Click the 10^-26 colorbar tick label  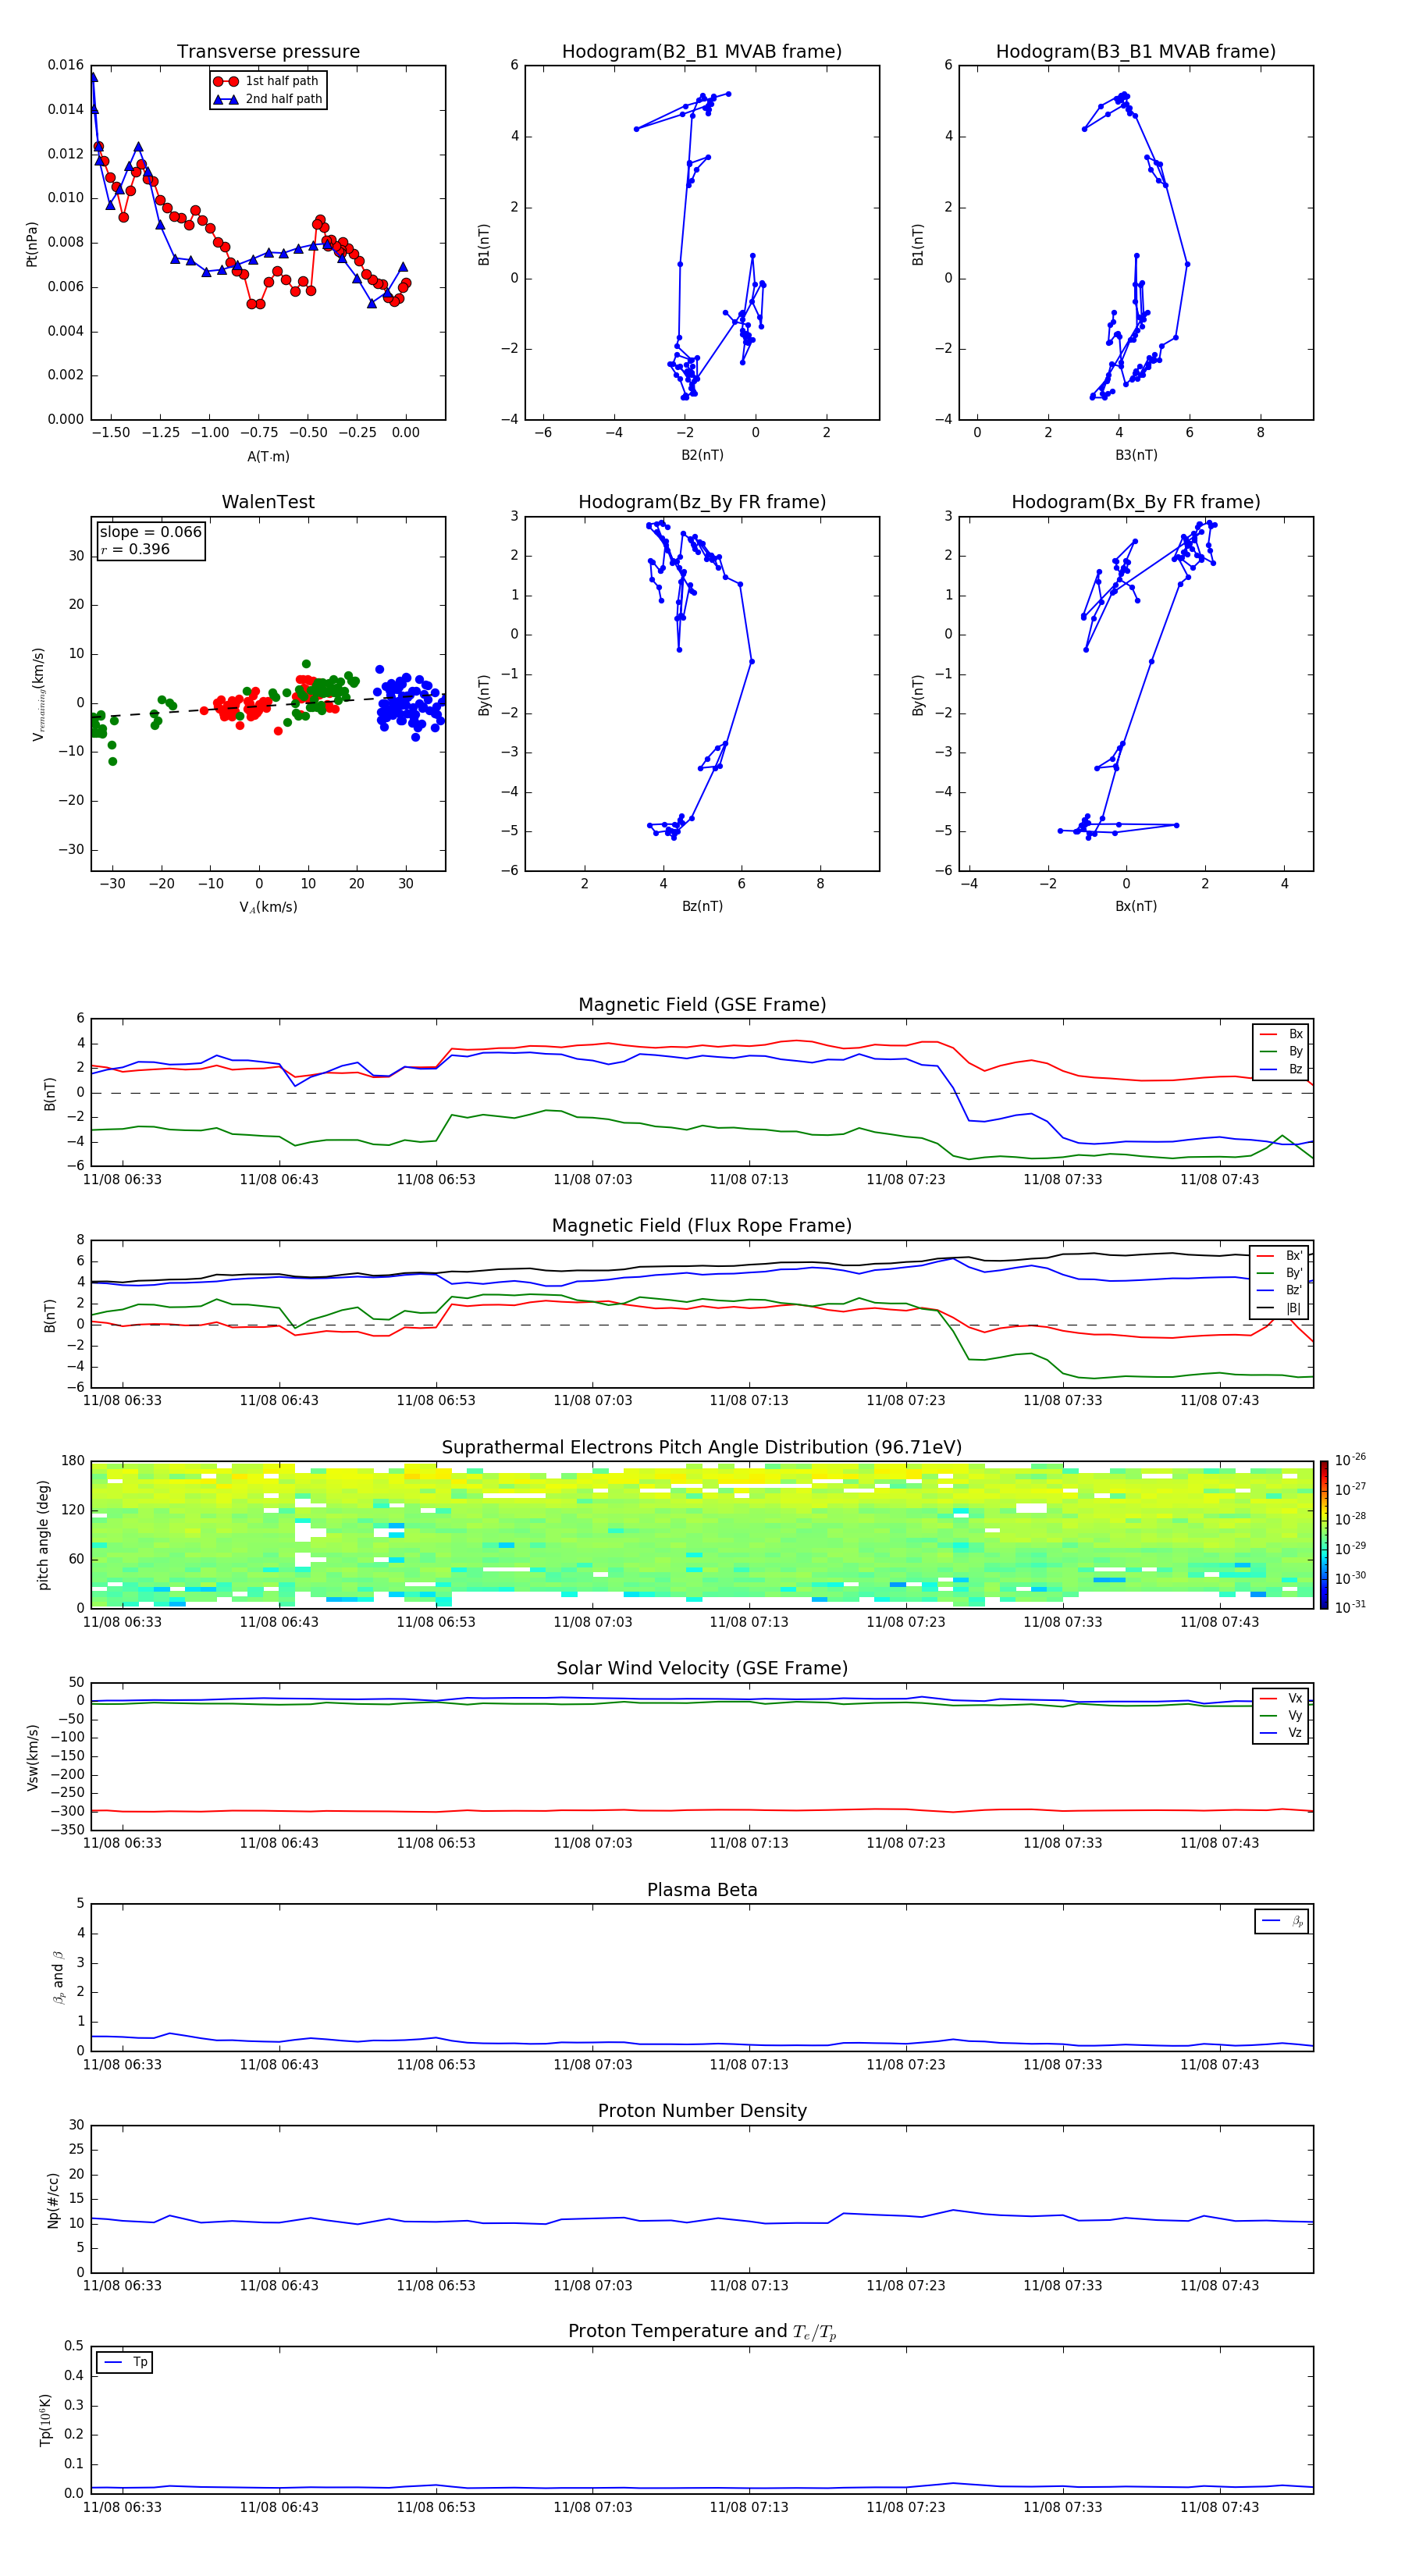1350,1460
